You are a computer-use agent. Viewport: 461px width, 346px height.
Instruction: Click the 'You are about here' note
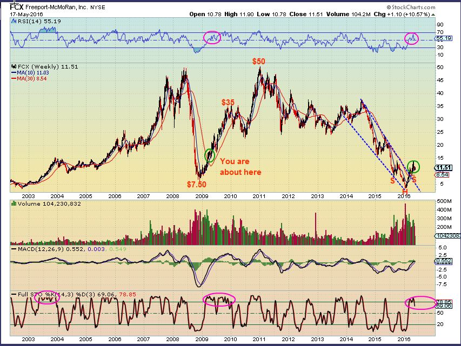pos(240,167)
